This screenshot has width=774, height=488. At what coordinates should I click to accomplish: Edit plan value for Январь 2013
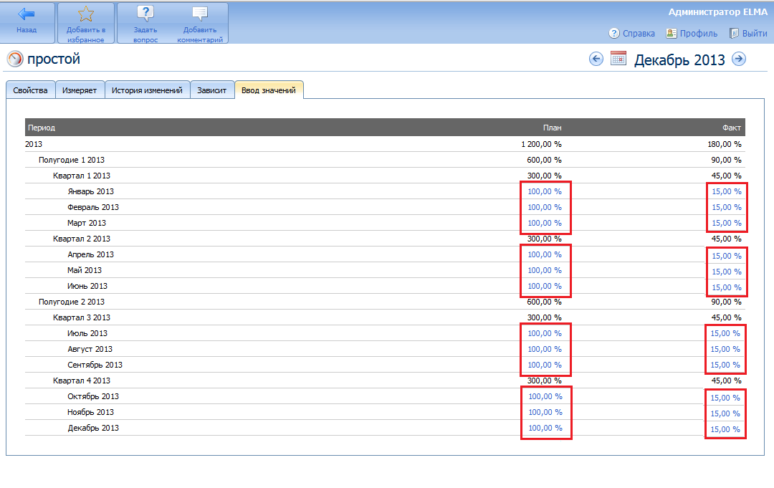point(545,191)
